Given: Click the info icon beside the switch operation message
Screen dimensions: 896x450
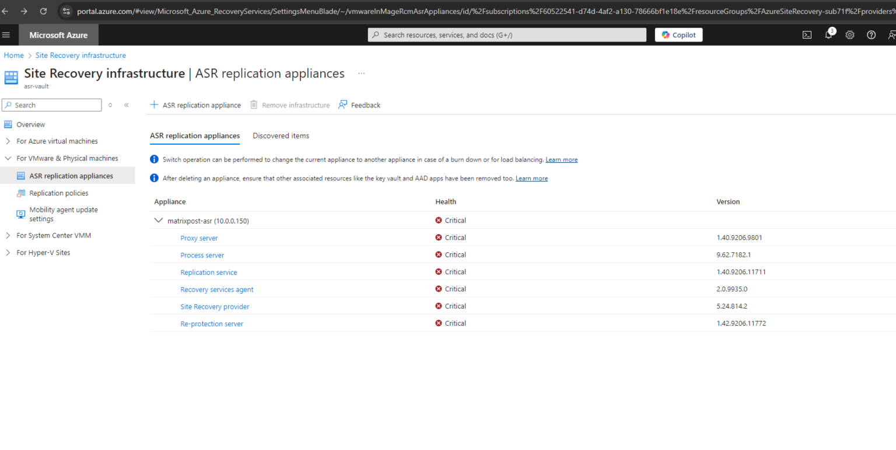Looking at the screenshot, I should (154, 159).
